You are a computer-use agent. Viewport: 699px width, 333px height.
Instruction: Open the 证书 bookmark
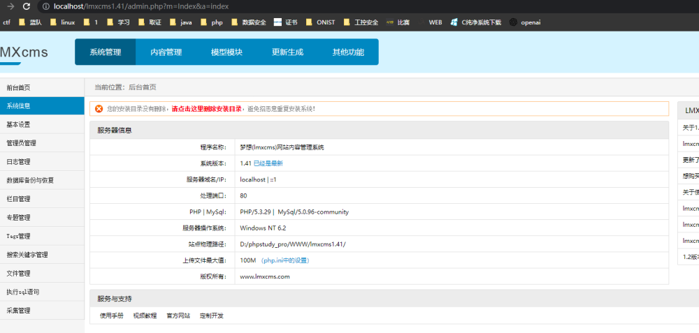tap(285, 22)
